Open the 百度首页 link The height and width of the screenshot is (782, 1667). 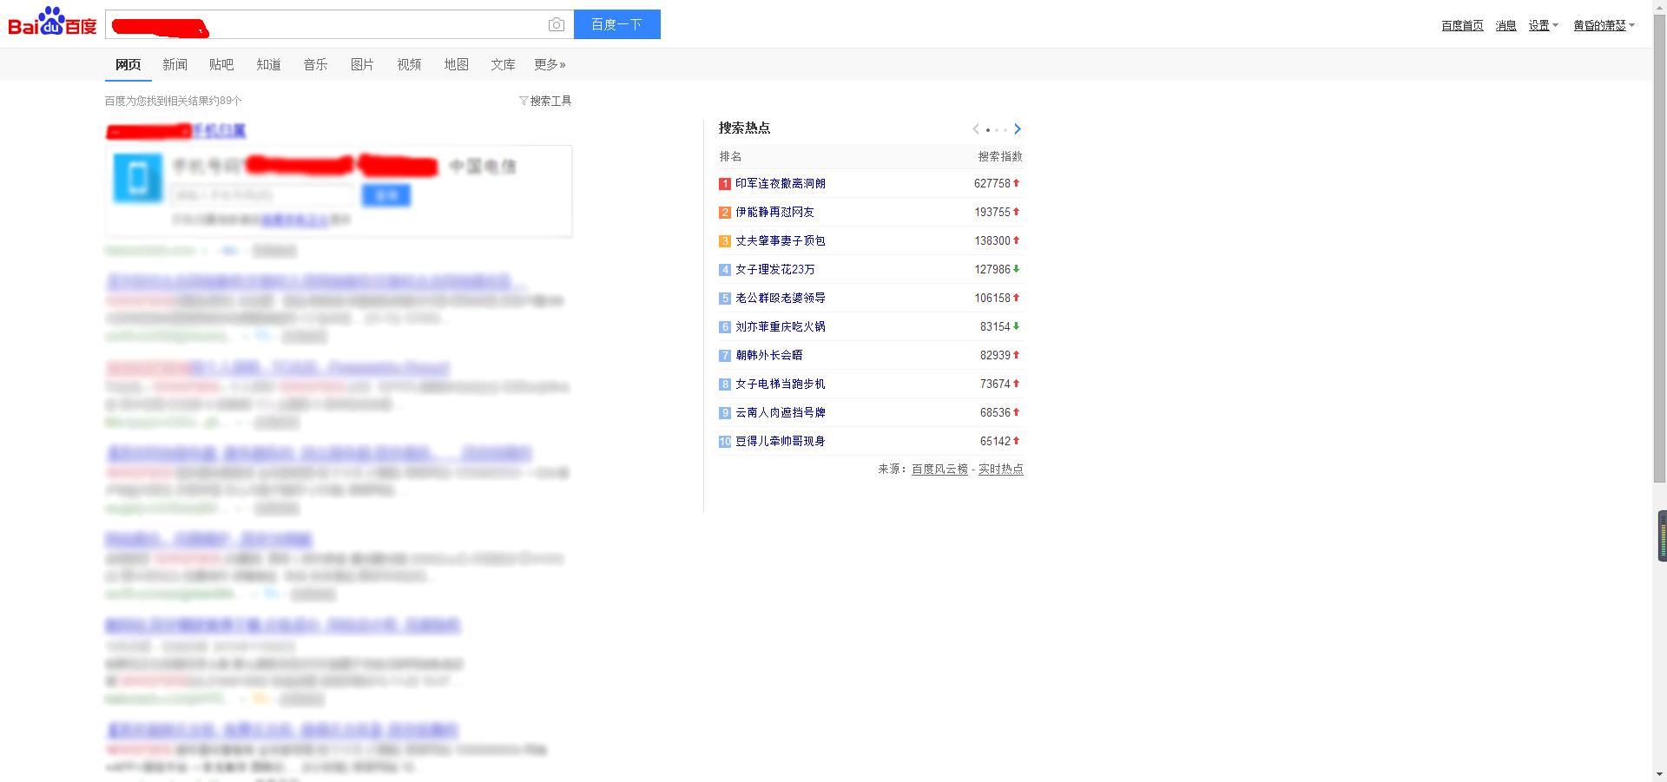click(1462, 26)
